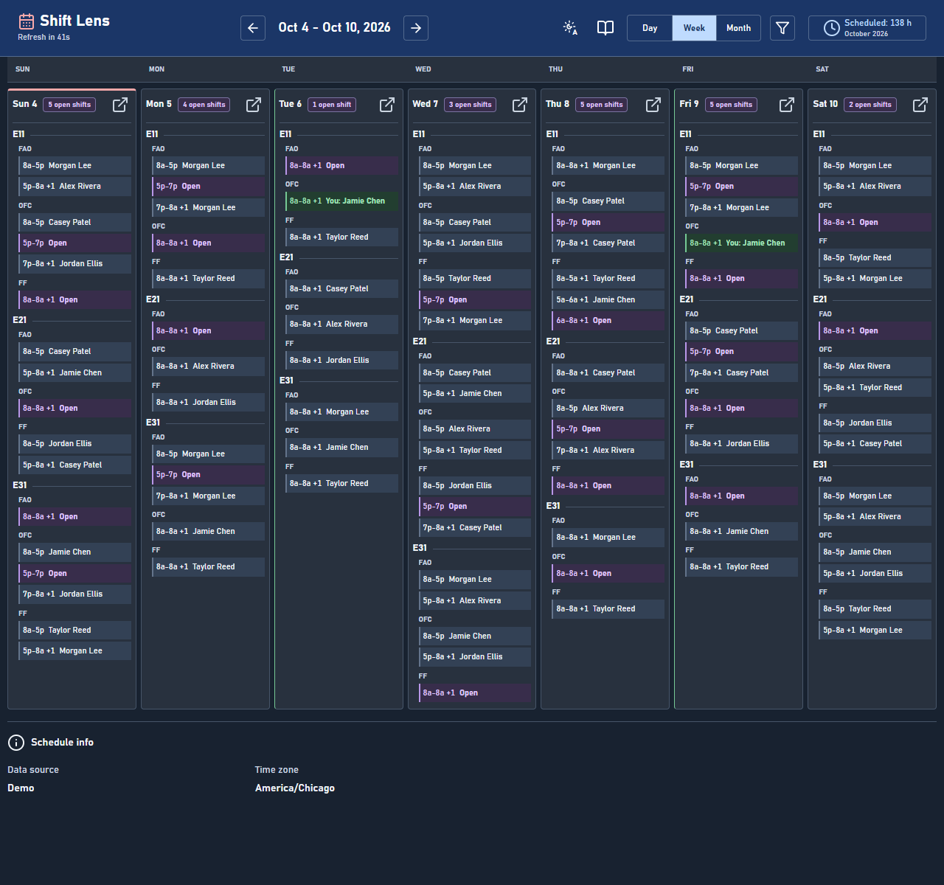The height and width of the screenshot is (885, 944).
Task: Click the Scheduled 138 h summary button
Action: 867,28
